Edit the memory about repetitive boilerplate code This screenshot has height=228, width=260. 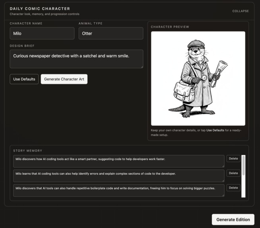[119, 190]
